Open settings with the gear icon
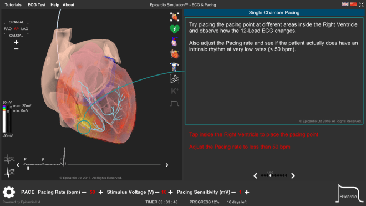 point(9,192)
